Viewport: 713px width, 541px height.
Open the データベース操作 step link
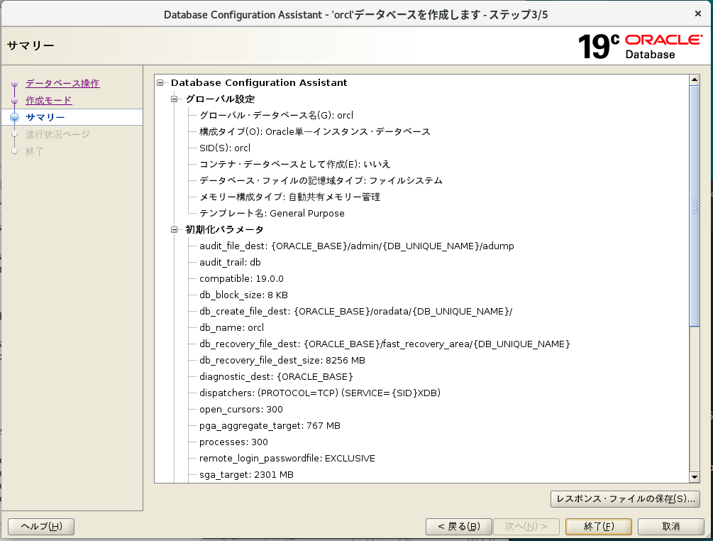62,83
